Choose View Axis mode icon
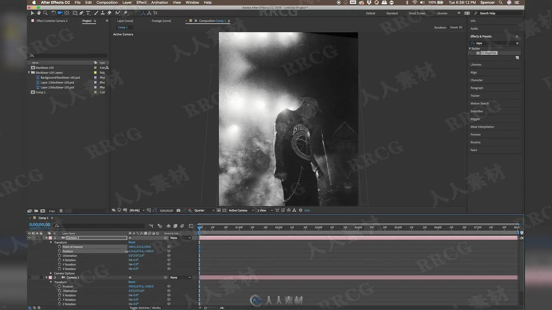Screen dimensions: 552x310 coord(156,13)
